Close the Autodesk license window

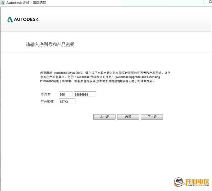point(210,2)
